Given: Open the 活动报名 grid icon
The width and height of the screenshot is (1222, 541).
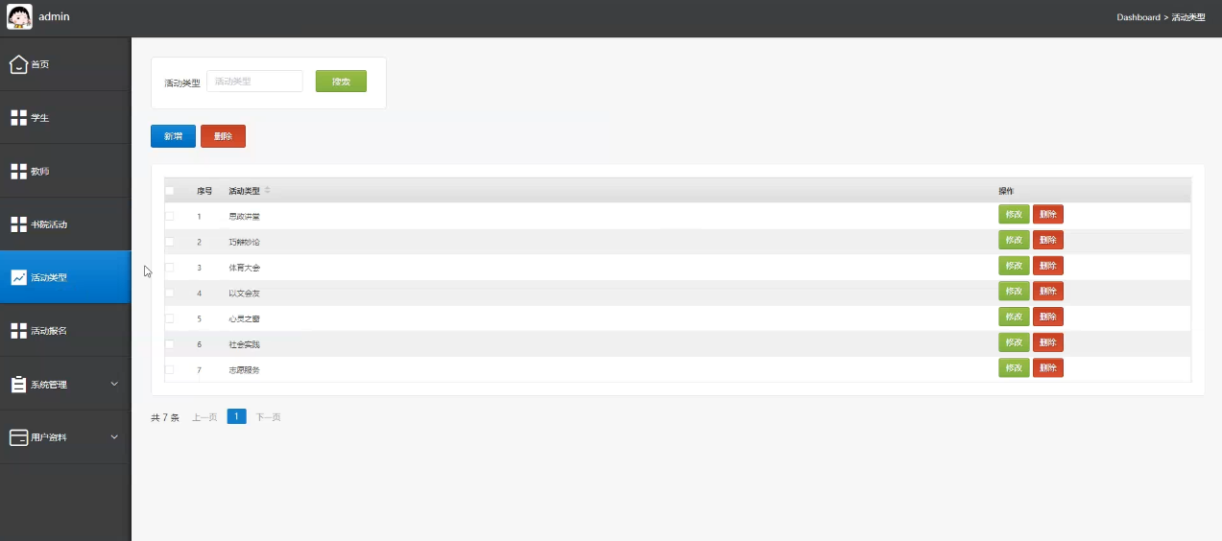Looking at the screenshot, I should pyautogui.click(x=18, y=331).
